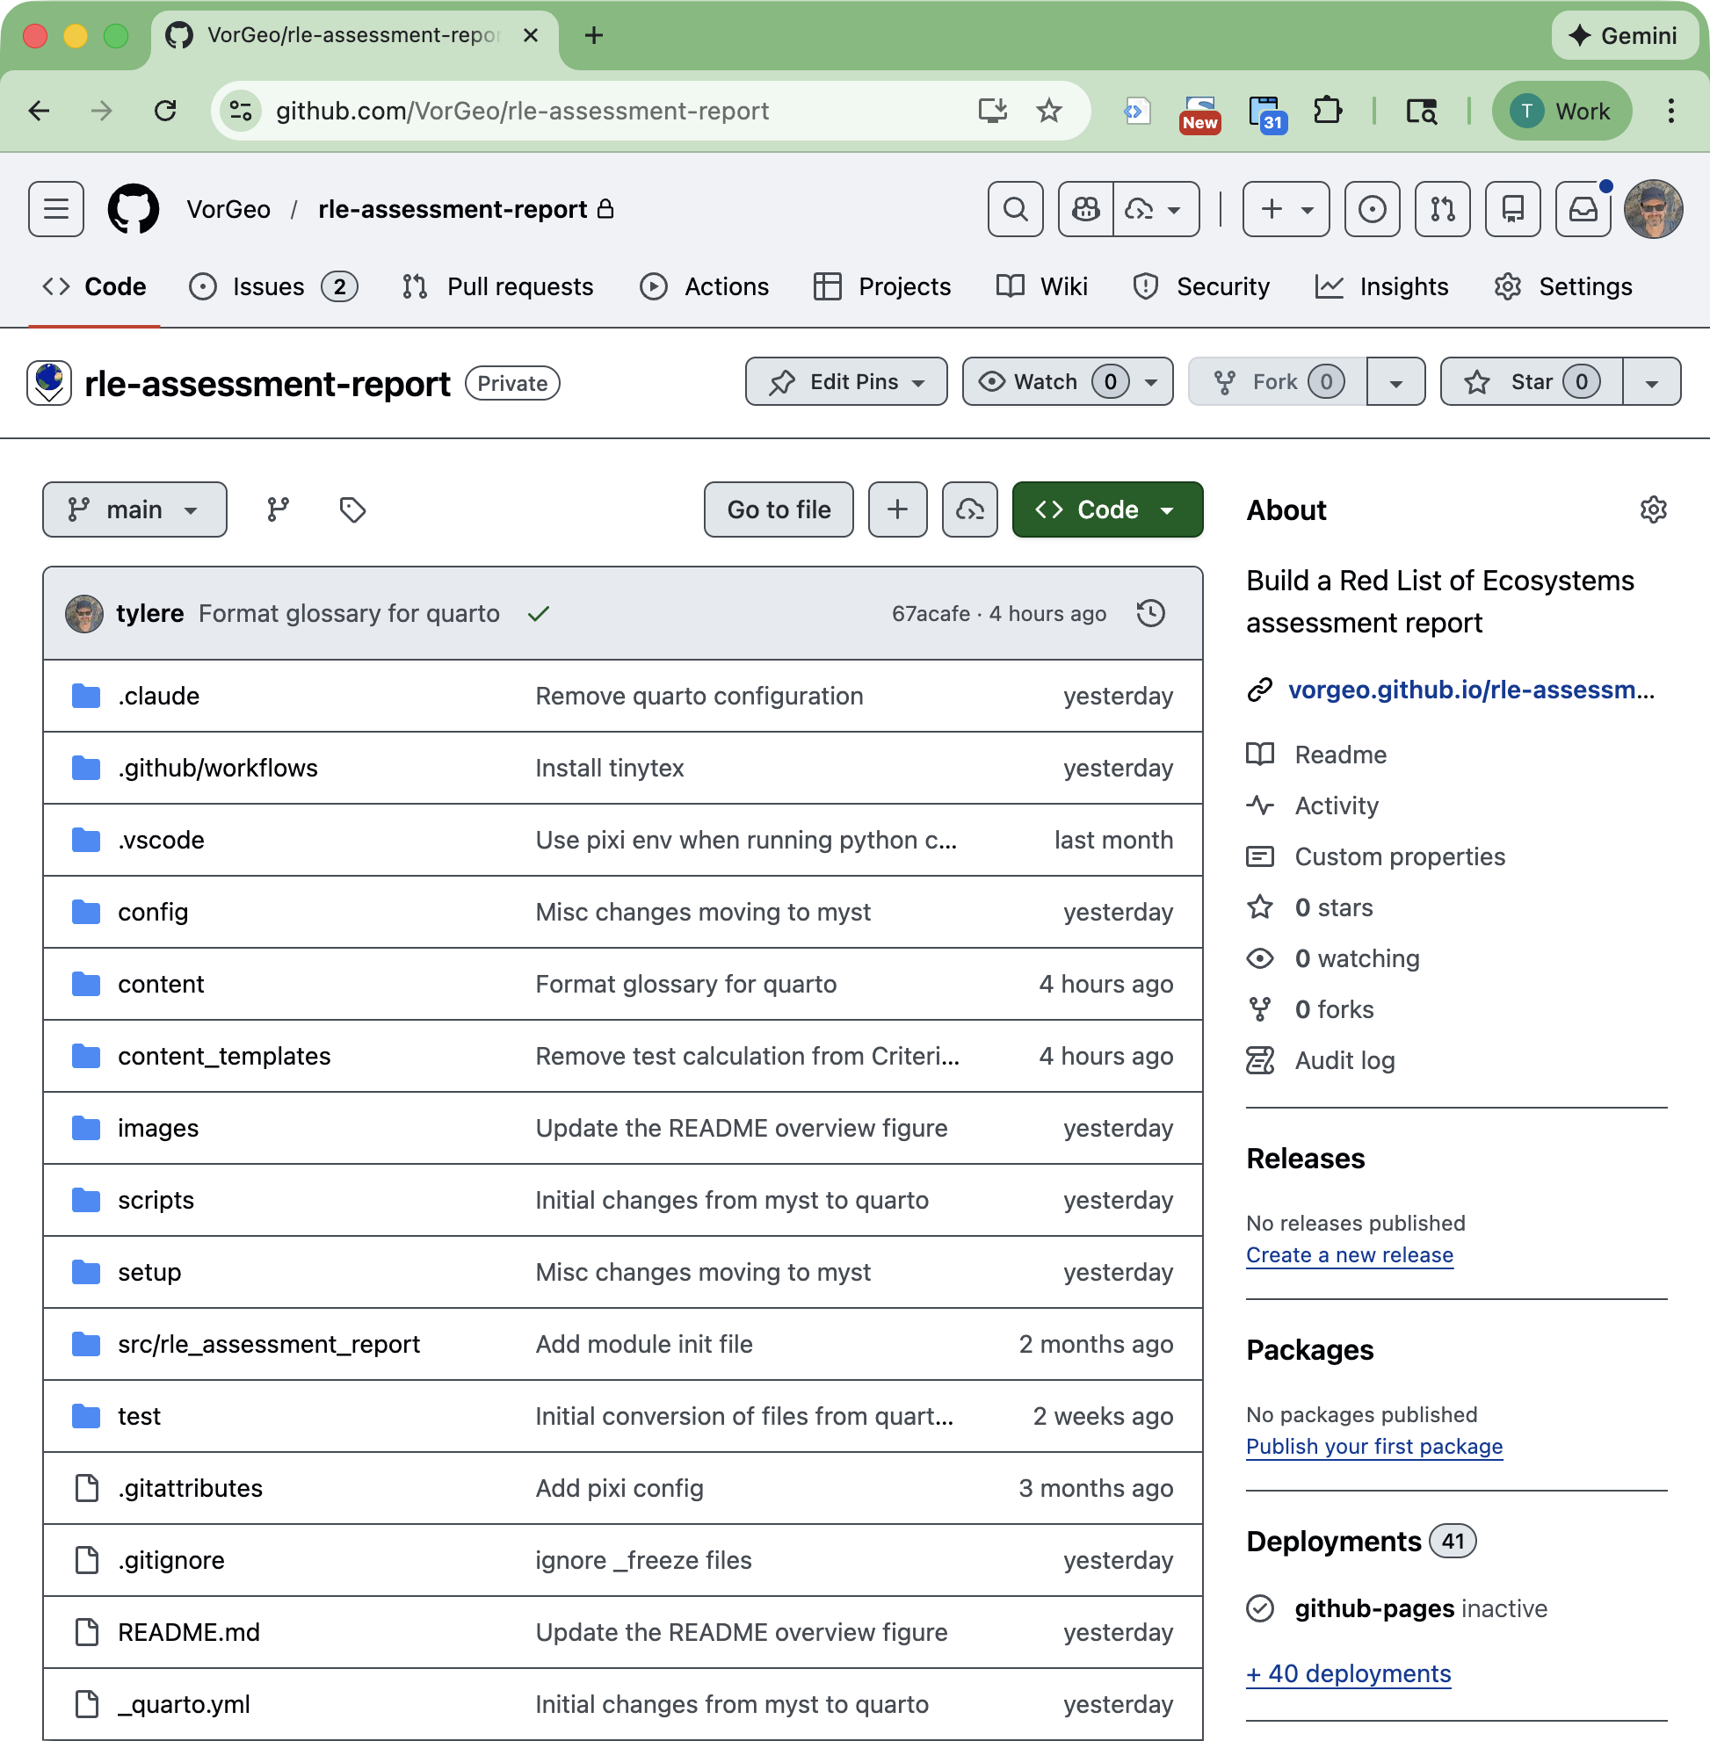The height and width of the screenshot is (1741, 1710).
Task: Expand the green Code dropdown button
Action: click(x=1106, y=509)
